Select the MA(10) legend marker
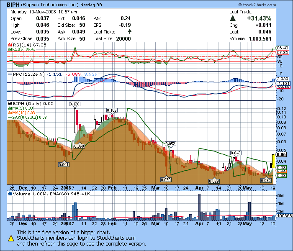The image size is (293, 251). tap(10, 113)
